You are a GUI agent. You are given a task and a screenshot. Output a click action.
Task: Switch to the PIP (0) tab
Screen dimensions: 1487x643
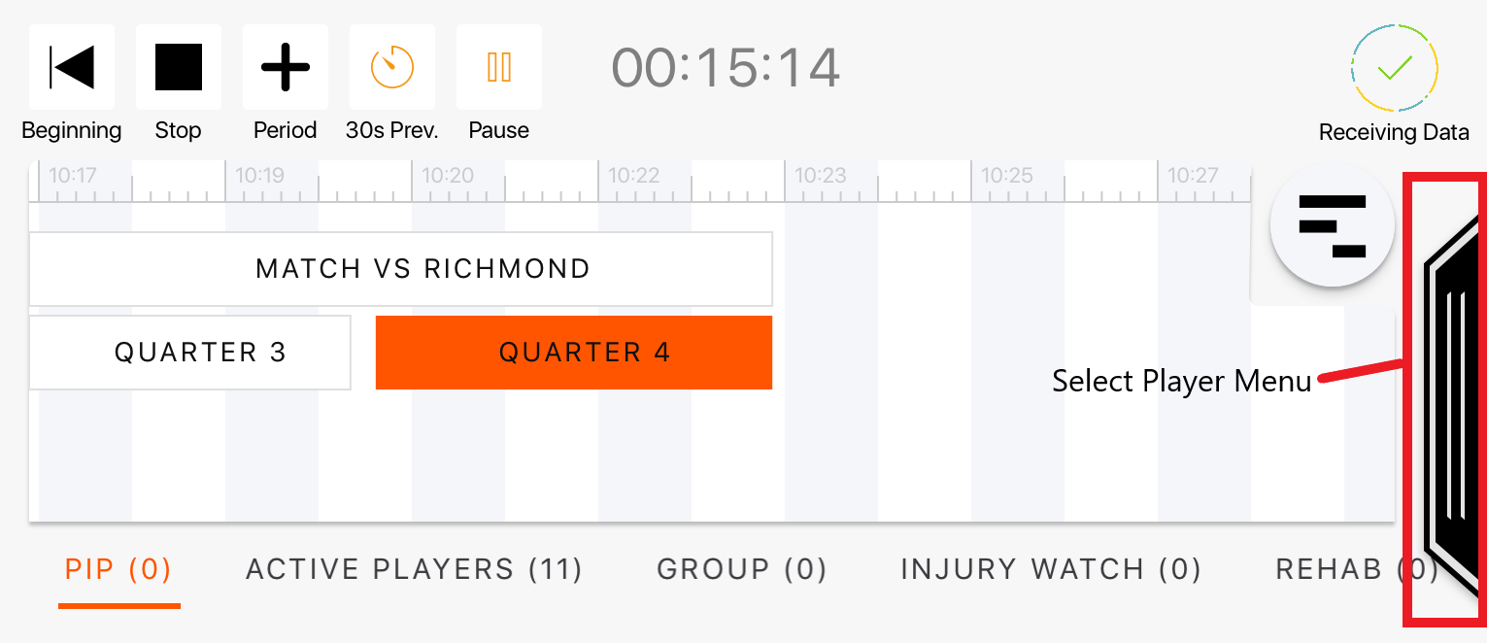(x=118, y=569)
